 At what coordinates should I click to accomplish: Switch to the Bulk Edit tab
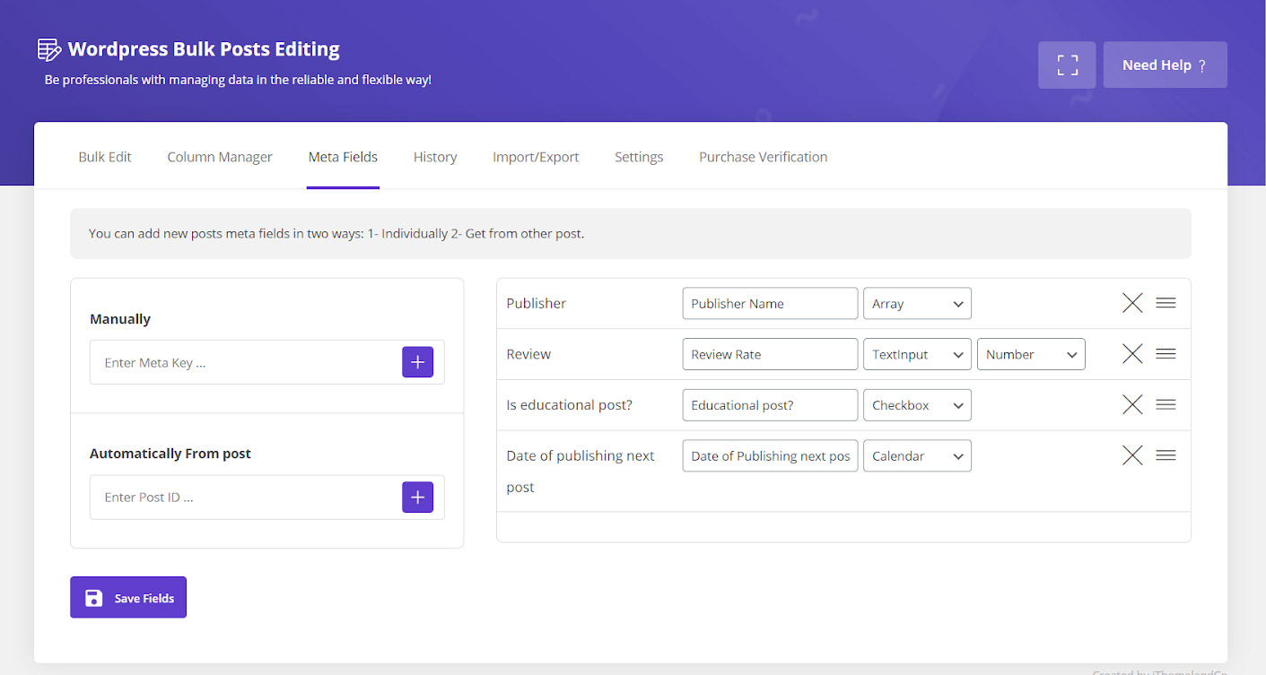tap(105, 157)
